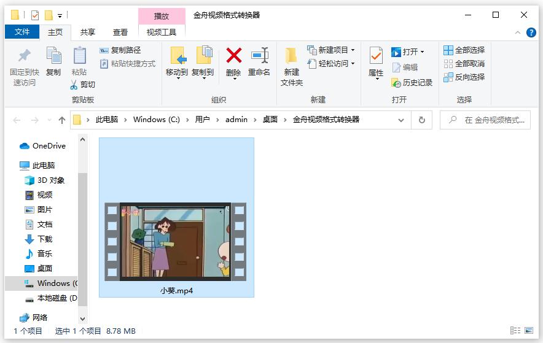Open 桌面 in navigation sidebar
543x343 pixels.
pyautogui.click(x=39, y=268)
